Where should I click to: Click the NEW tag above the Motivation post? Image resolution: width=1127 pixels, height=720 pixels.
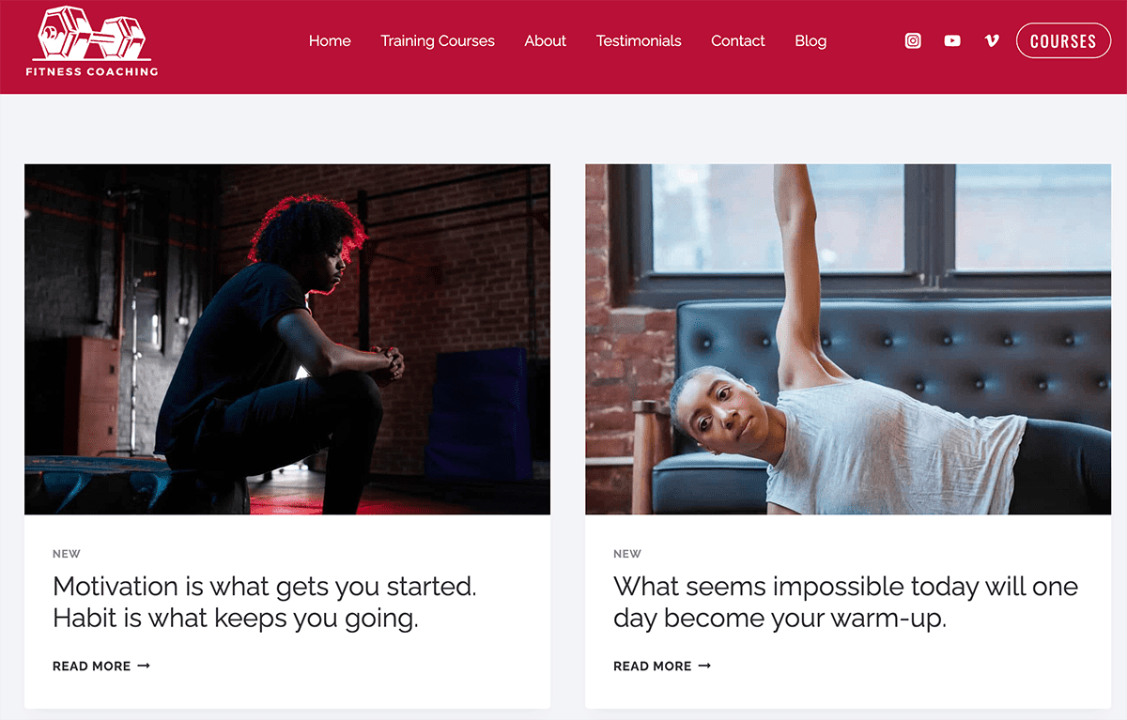tap(67, 554)
